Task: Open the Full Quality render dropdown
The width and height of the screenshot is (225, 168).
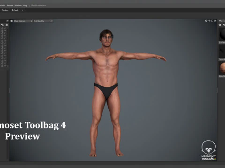Action: [x=43, y=21]
